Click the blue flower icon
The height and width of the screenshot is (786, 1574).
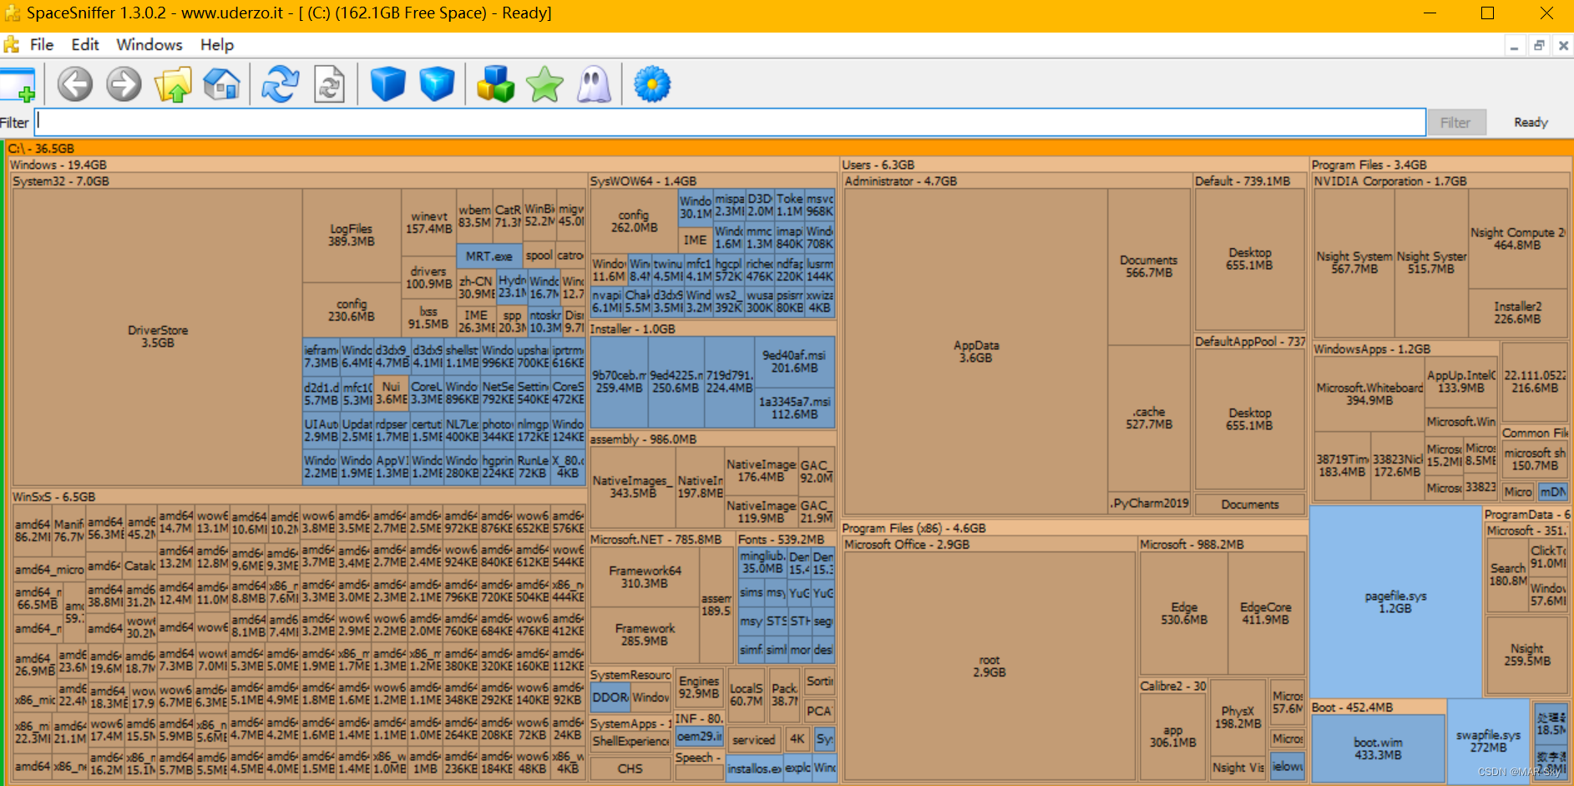click(x=652, y=84)
